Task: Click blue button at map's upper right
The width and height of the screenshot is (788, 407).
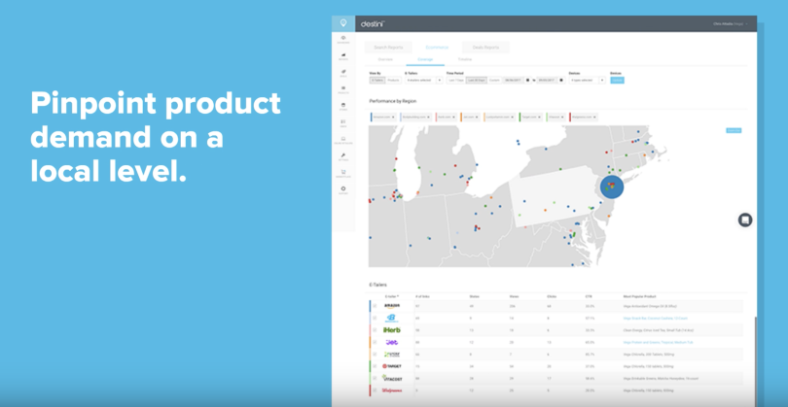Action: pyautogui.click(x=734, y=130)
